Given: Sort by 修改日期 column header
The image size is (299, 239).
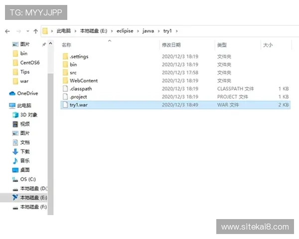Looking at the screenshot, I should pyautogui.click(x=171, y=45).
